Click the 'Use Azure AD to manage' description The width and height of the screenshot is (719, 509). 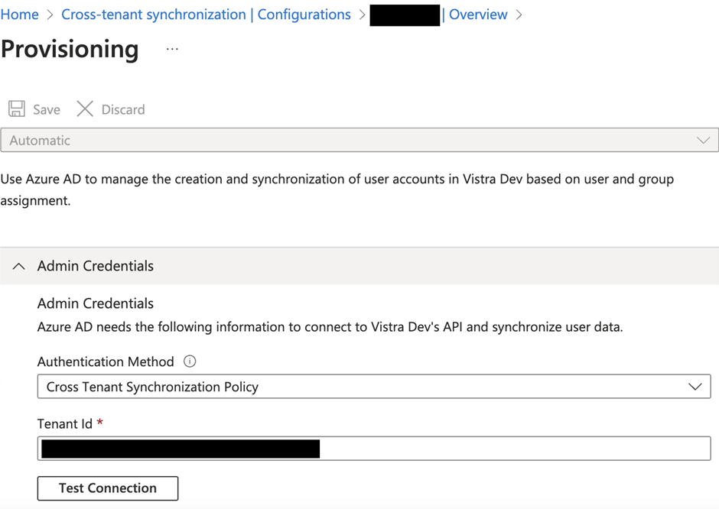(x=337, y=190)
